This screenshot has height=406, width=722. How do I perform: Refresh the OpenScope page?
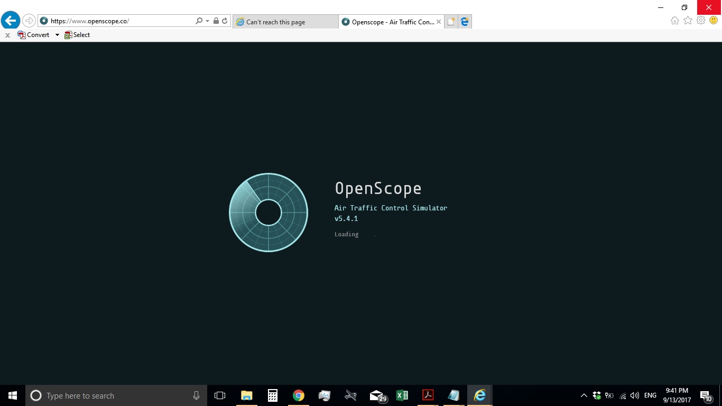(224, 21)
